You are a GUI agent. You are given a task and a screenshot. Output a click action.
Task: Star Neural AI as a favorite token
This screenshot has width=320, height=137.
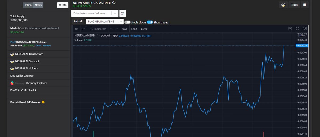click(114, 3)
